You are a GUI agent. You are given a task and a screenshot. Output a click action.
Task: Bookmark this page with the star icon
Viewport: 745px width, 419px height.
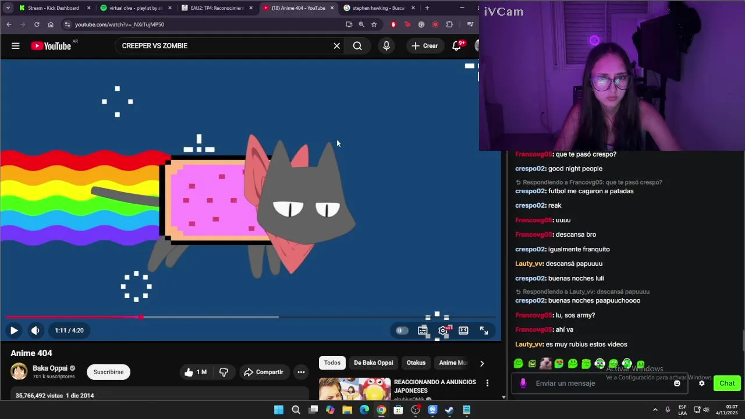pos(374,24)
